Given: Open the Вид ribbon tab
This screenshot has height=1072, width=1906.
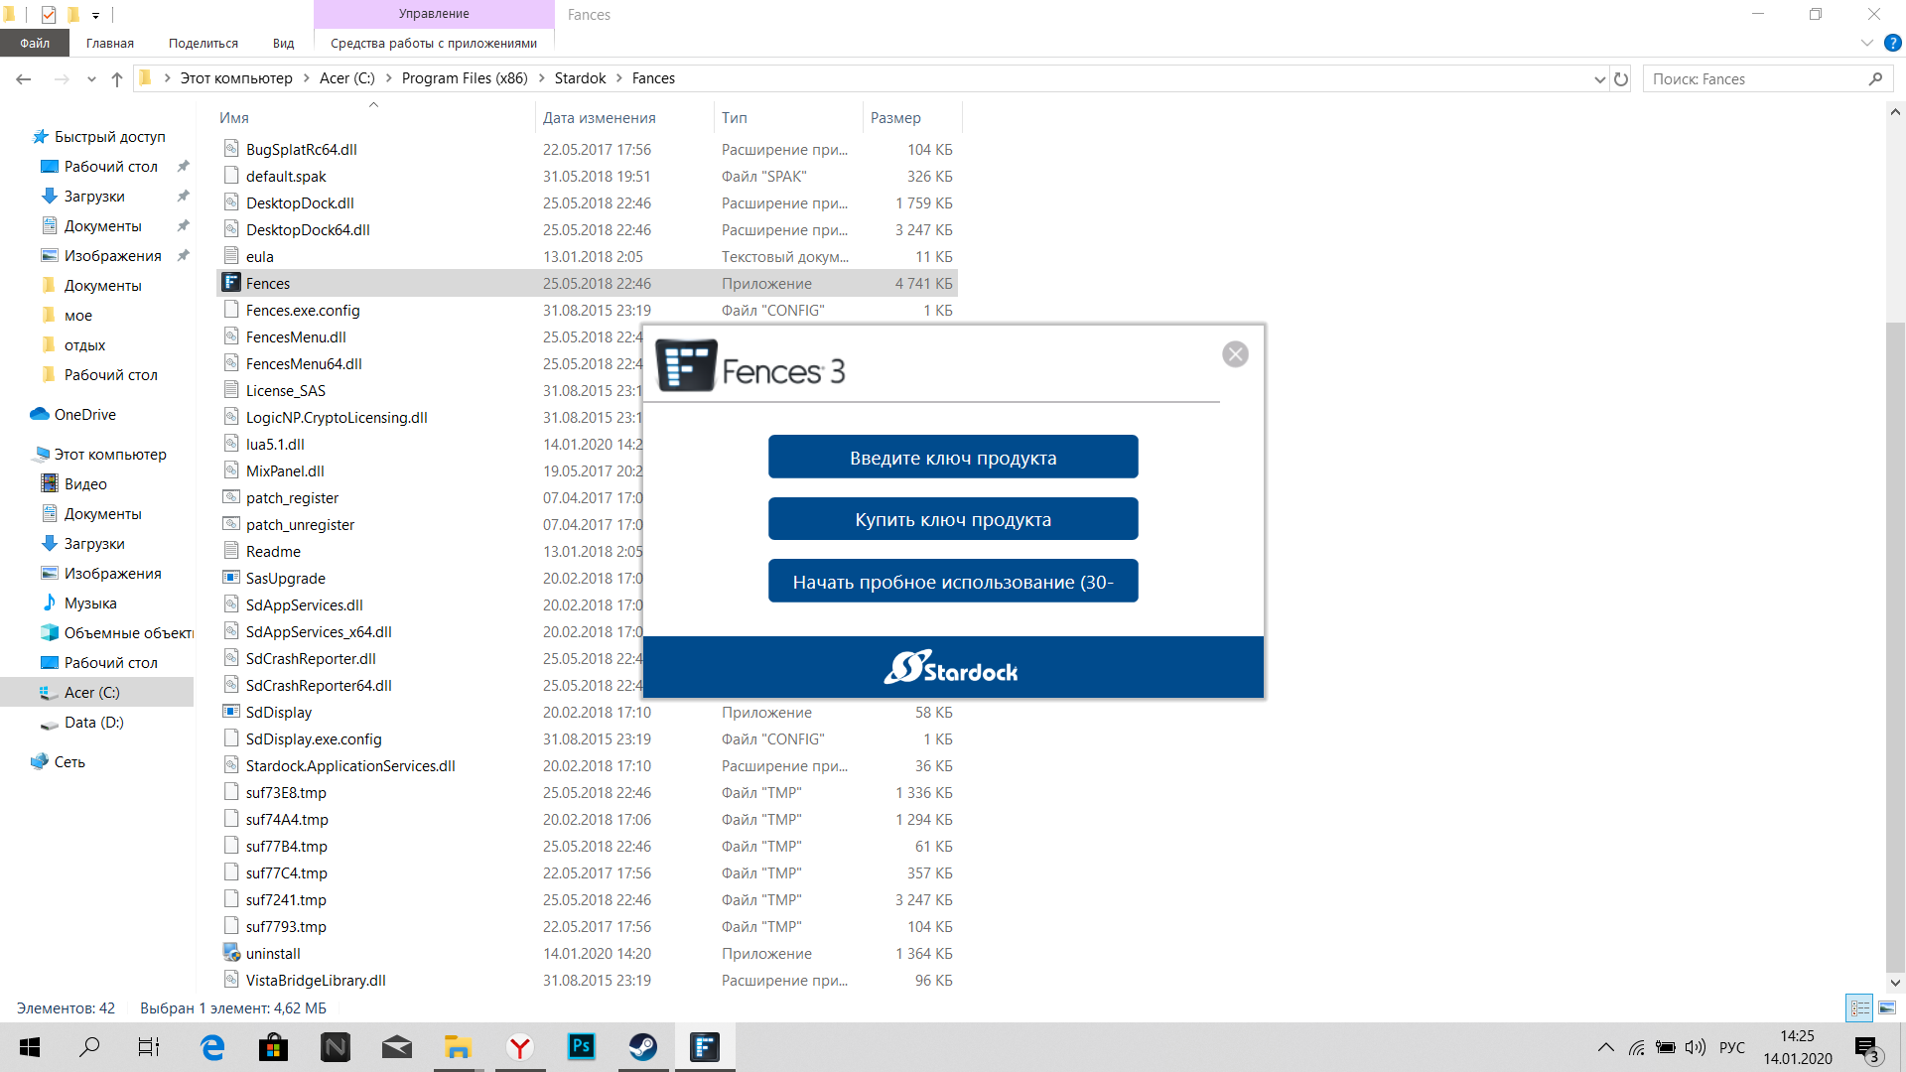Looking at the screenshot, I should (x=283, y=43).
